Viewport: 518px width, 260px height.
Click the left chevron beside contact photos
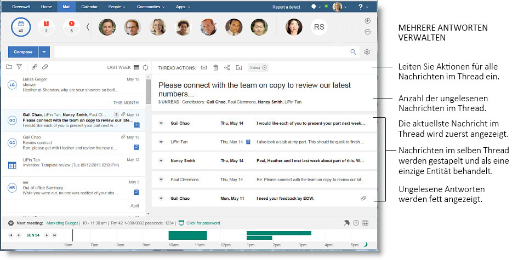(x=88, y=27)
